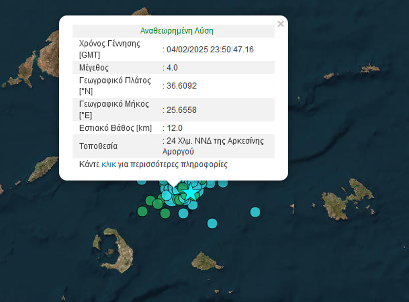The height and width of the screenshot is (302, 409).
Task: Select the cyan star epicenter marker
Action: [190, 193]
